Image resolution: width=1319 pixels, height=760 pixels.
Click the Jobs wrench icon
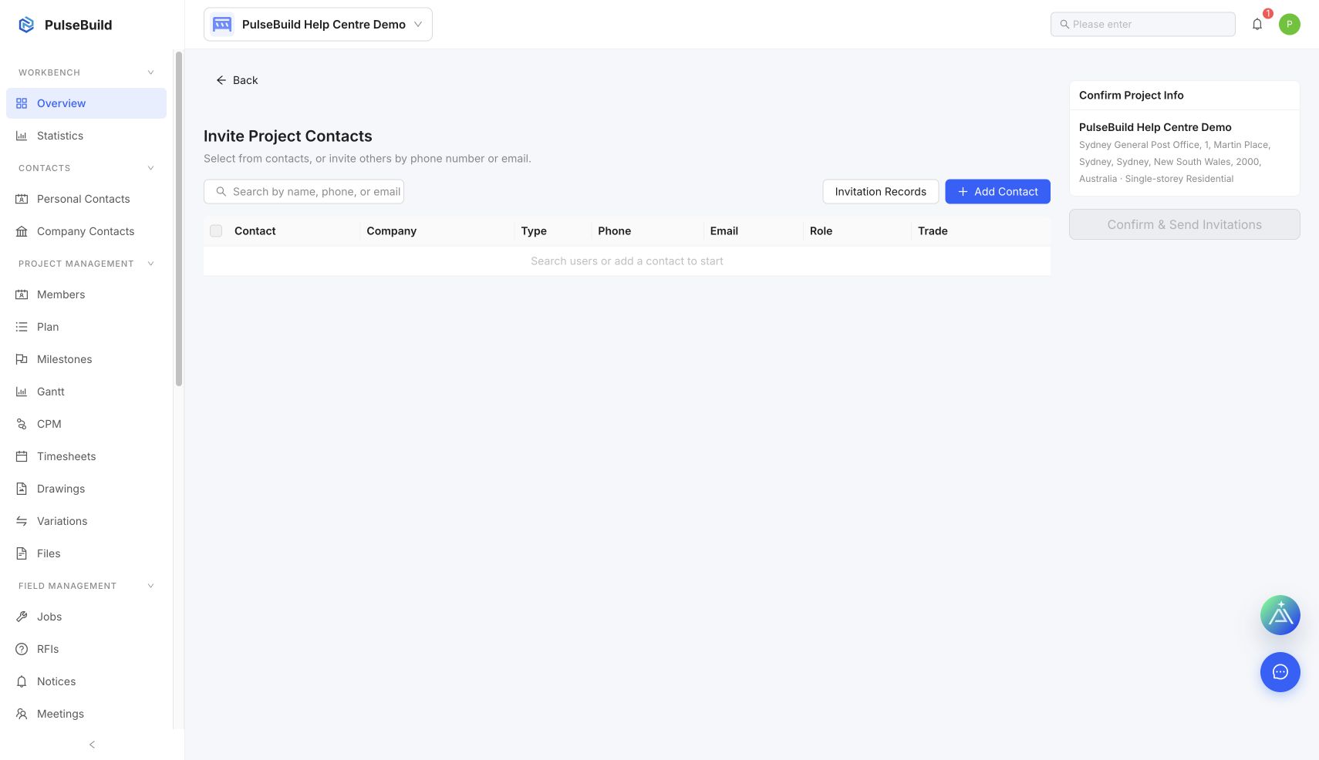(x=22, y=617)
